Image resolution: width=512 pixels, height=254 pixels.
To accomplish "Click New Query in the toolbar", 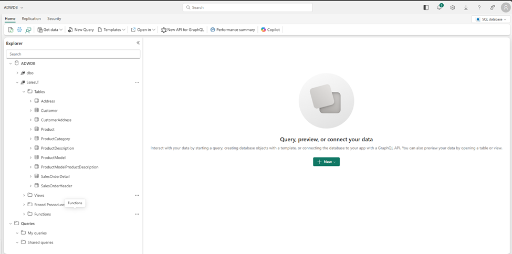I will tap(81, 30).
